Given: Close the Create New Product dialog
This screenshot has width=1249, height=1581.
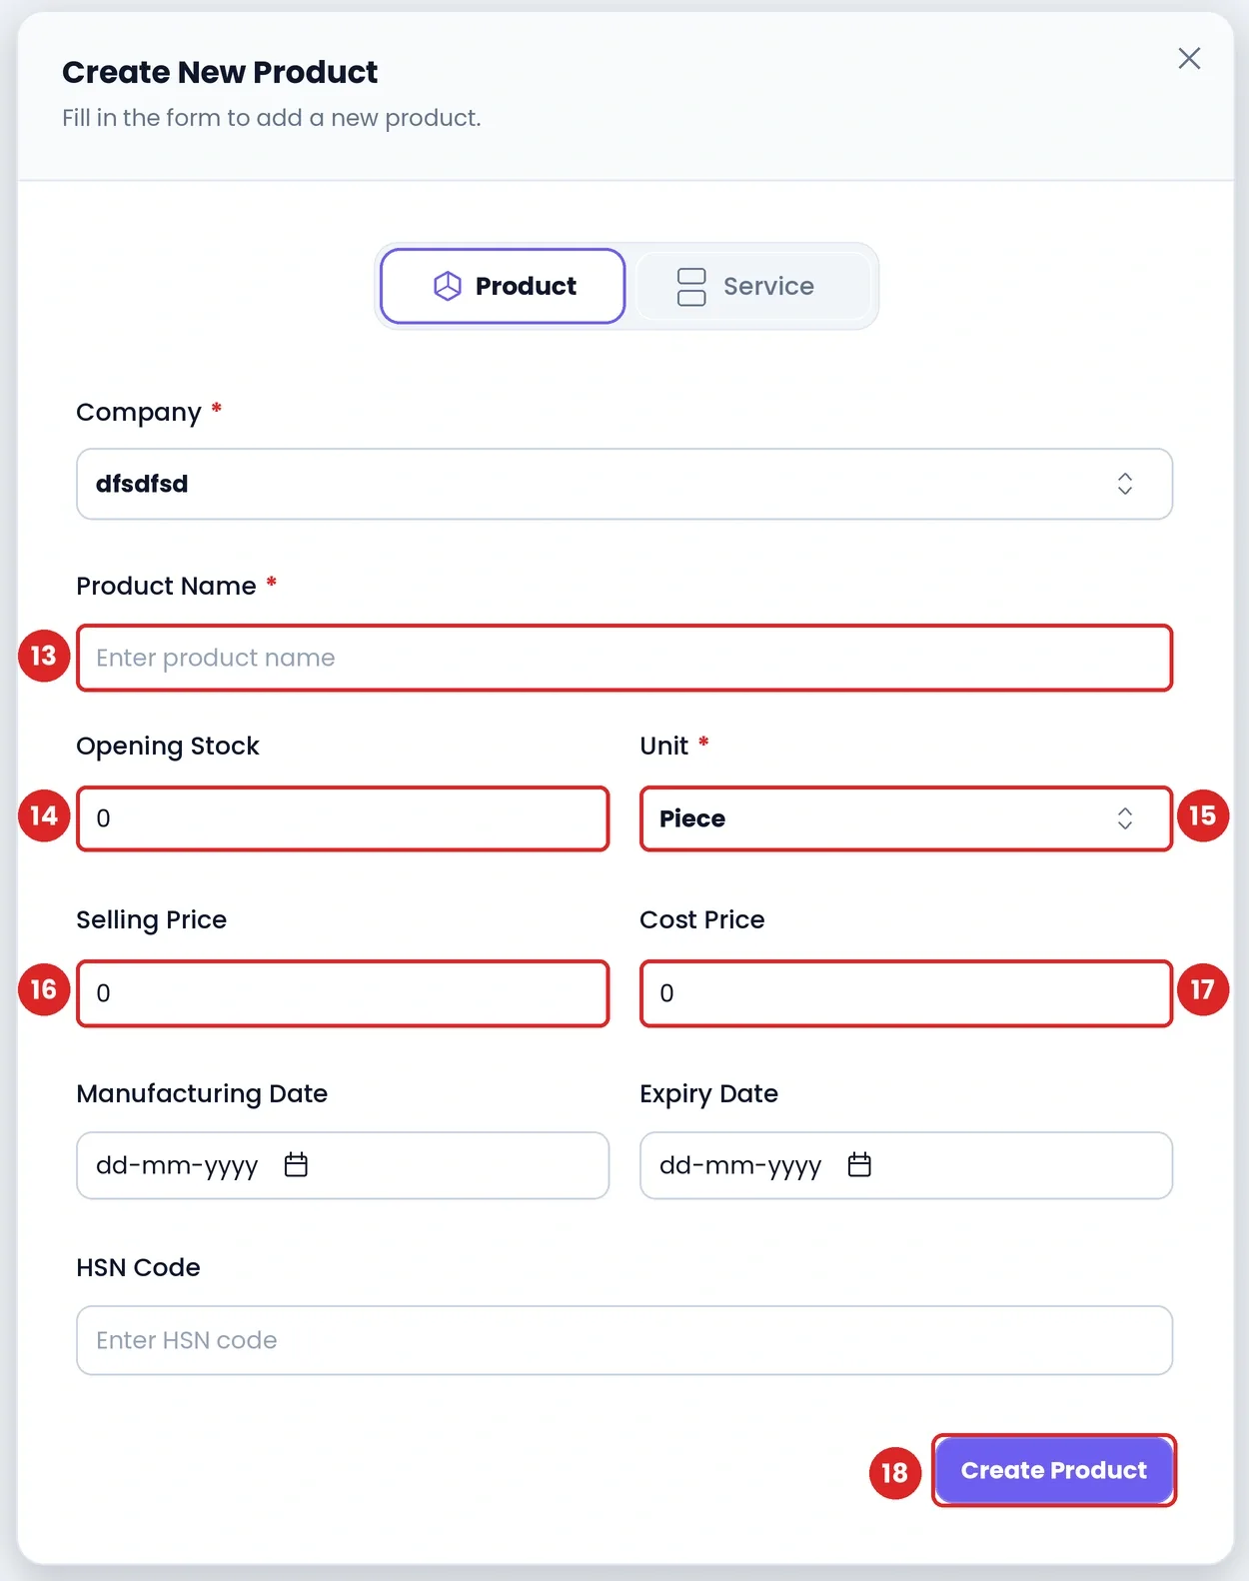Looking at the screenshot, I should tap(1189, 58).
